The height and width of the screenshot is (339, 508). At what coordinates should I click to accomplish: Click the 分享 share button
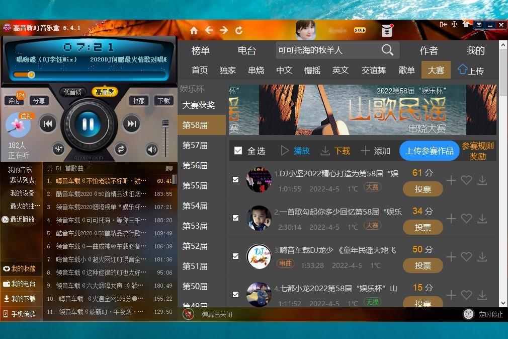coord(39,101)
